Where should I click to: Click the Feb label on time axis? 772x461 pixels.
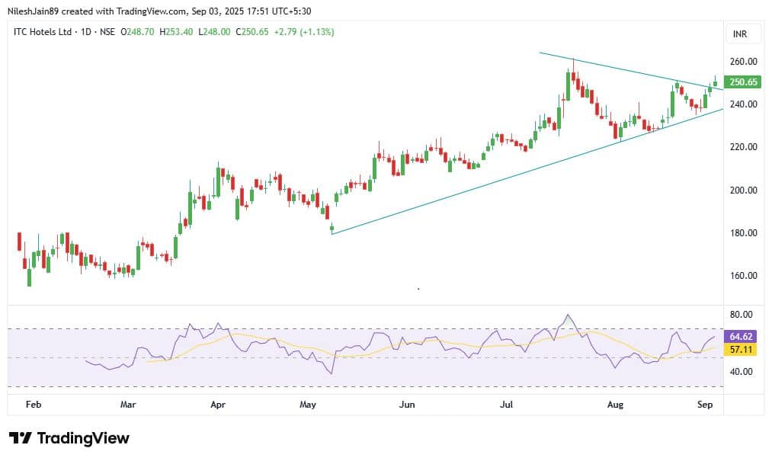pos(34,405)
